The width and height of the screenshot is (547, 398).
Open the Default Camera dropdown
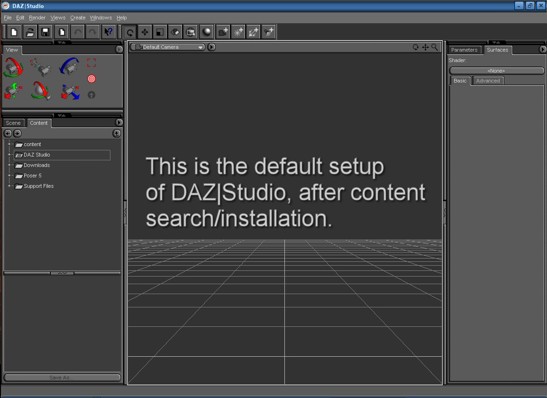click(168, 47)
